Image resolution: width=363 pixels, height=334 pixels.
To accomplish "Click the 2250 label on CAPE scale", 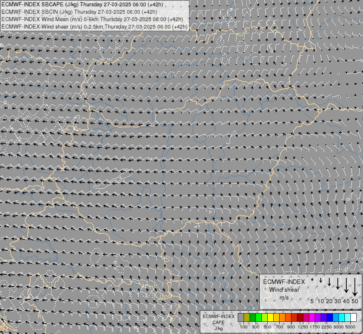I will 327,327.
